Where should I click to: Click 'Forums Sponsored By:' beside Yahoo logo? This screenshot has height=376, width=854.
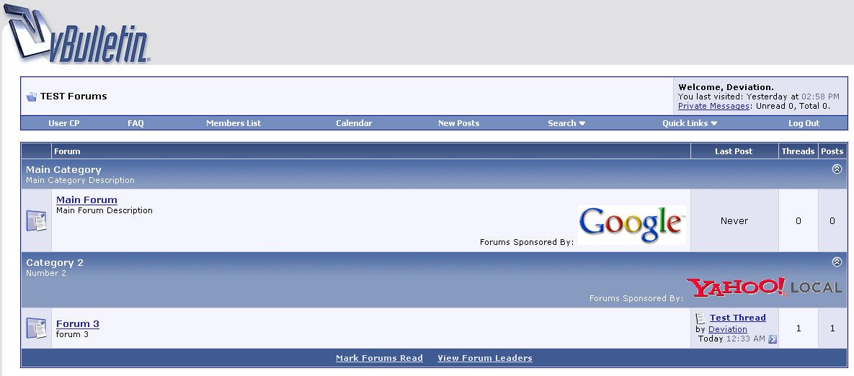pos(636,298)
